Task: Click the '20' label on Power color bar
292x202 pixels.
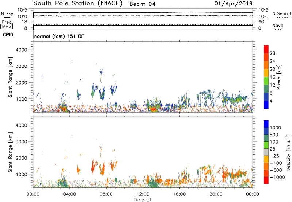Action: (272, 69)
